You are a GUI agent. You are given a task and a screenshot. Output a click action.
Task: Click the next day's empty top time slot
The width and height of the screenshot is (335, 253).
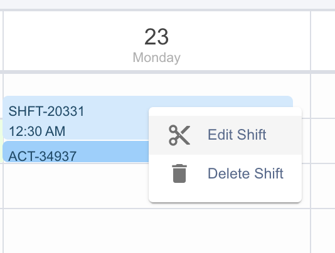323,96
